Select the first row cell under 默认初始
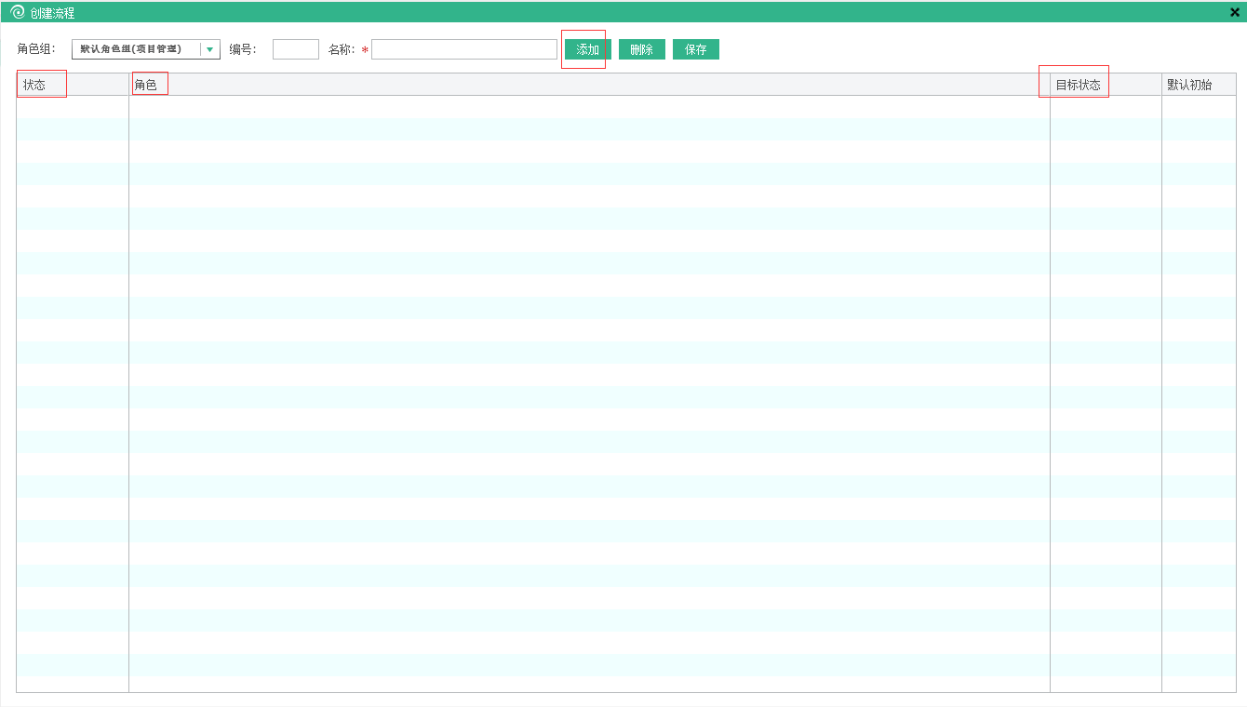 coord(1198,107)
